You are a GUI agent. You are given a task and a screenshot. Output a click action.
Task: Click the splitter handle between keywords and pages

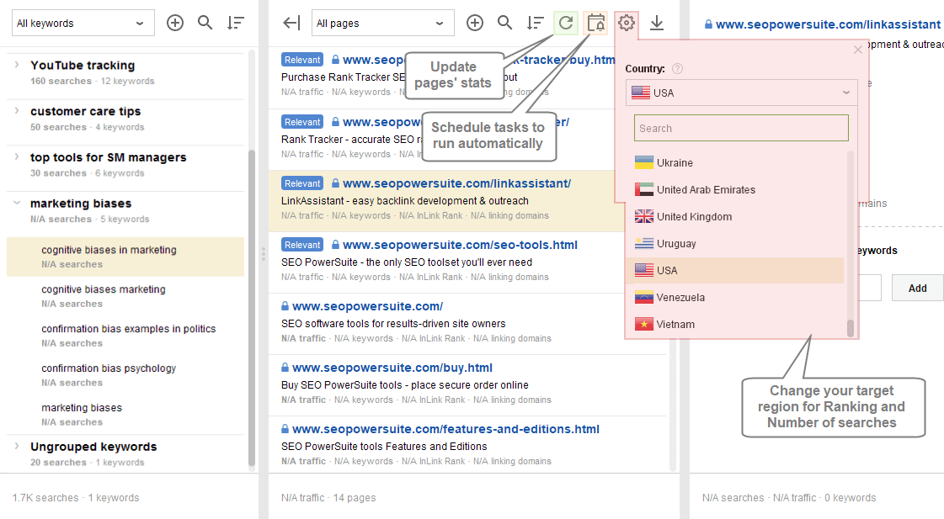coord(263,254)
